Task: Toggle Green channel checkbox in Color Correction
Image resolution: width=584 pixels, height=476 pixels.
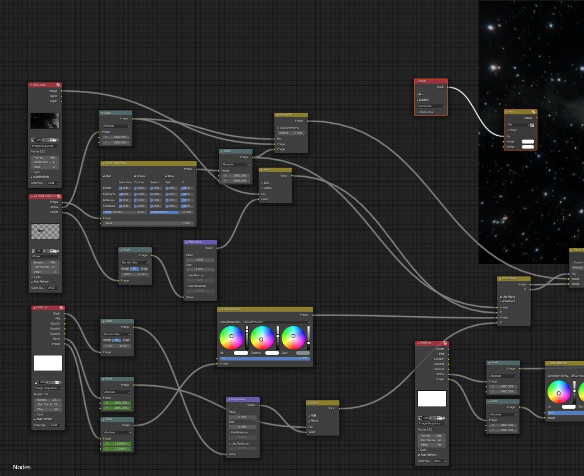Action: pos(135,176)
